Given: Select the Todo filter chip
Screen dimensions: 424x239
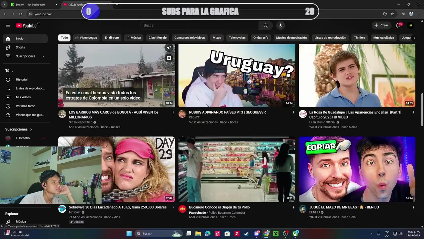Looking at the screenshot, I should (64, 38).
